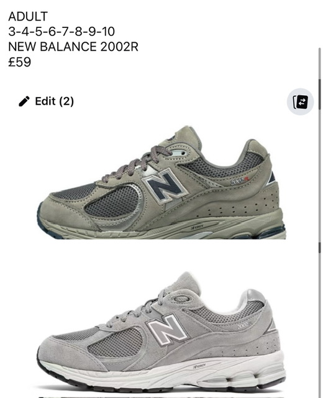
Task: Click the £59 price text
Action: tap(19, 62)
